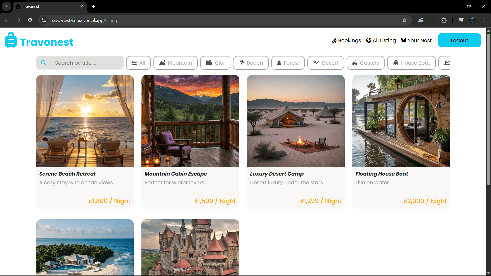Click the vertical scrollbar thumb
This screenshot has height=276, width=491.
click(x=488, y=109)
